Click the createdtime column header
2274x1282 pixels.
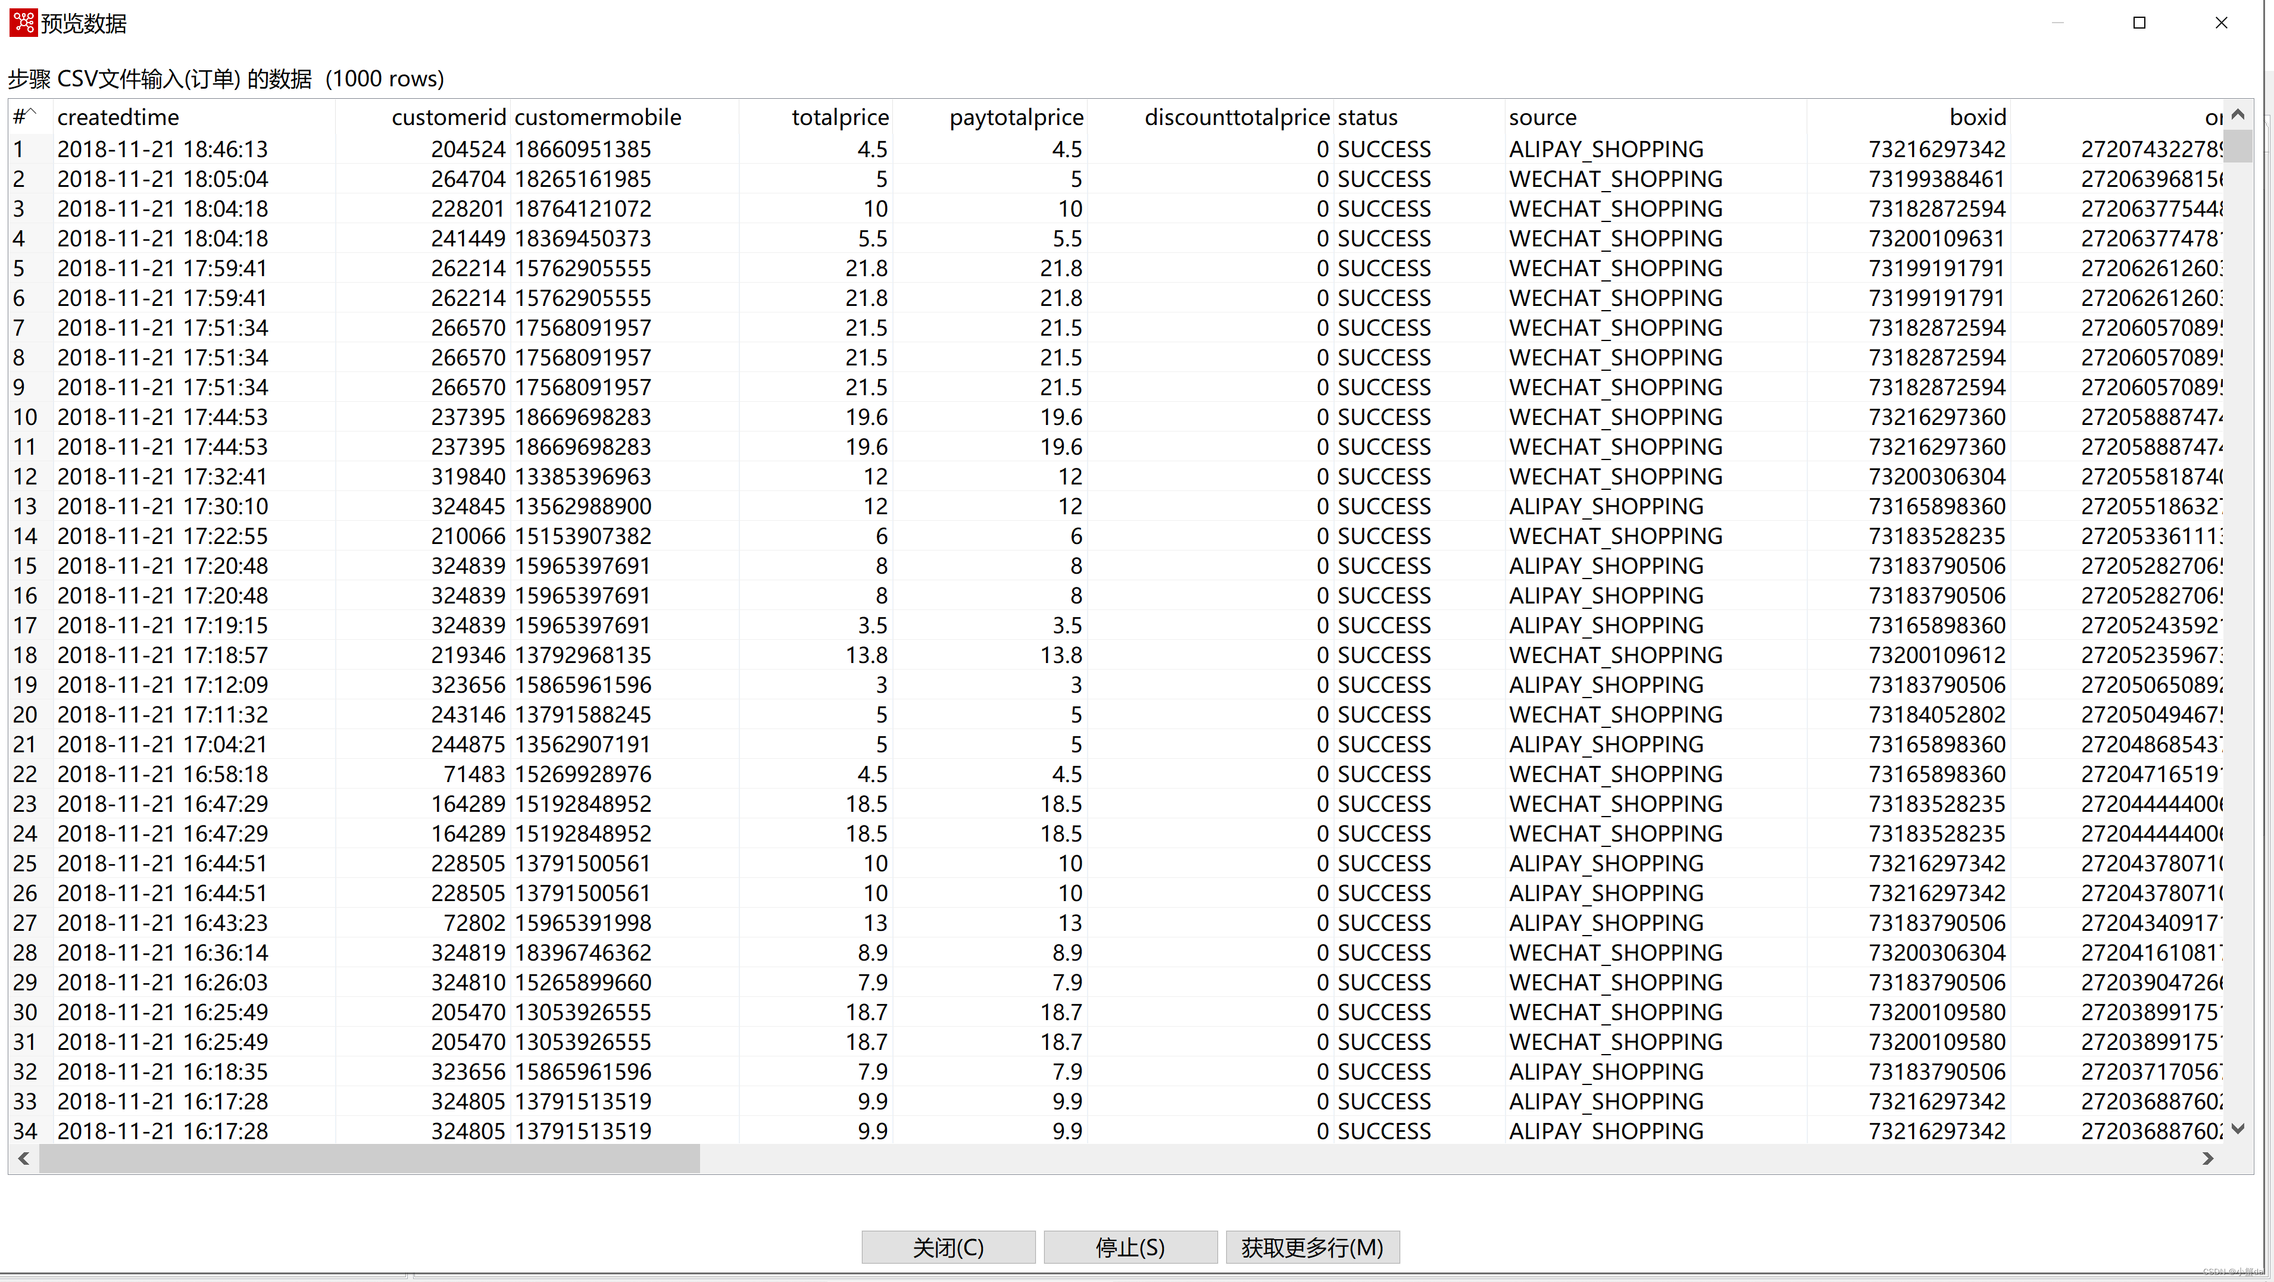coord(118,117)
